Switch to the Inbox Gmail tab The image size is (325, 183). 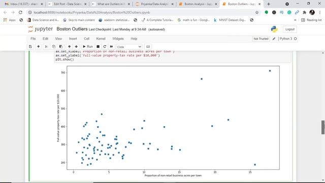24,4
